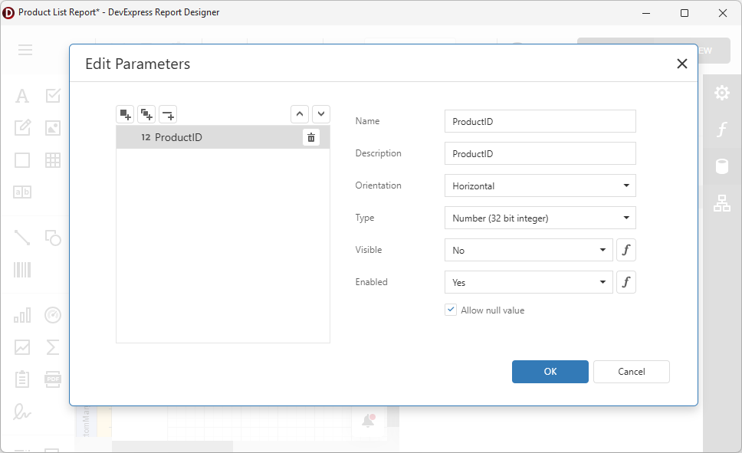Toggle the Check Box tool
Screen dimensions: 742x453
pyautogui.click(x=52, y=95)
